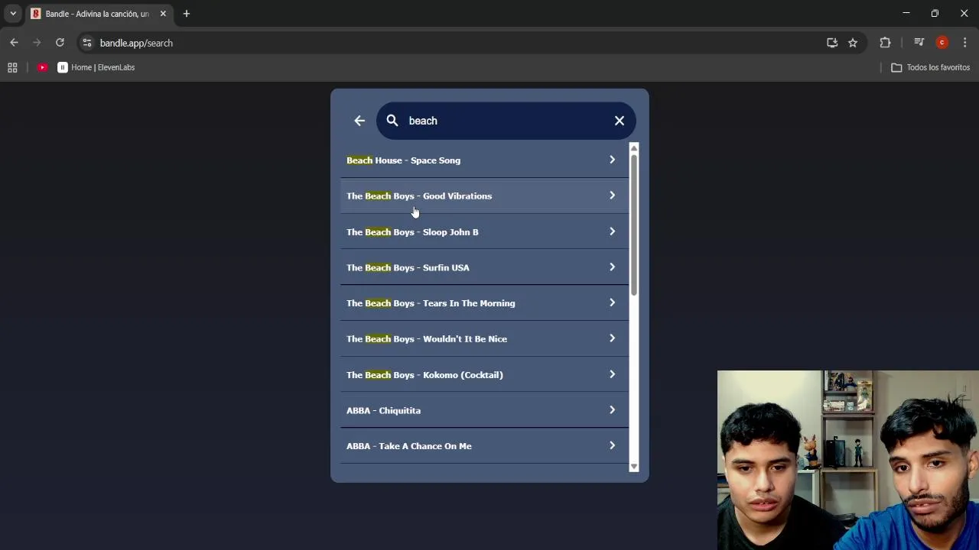Open chevron for ABBA - Chiquitita row
Viewport: 979px width, 550px height.
[612, 410]
